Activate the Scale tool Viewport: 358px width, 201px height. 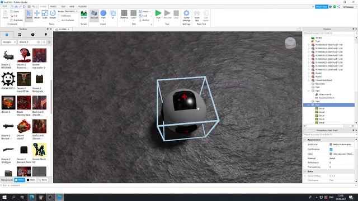click(x=45, y=15)
